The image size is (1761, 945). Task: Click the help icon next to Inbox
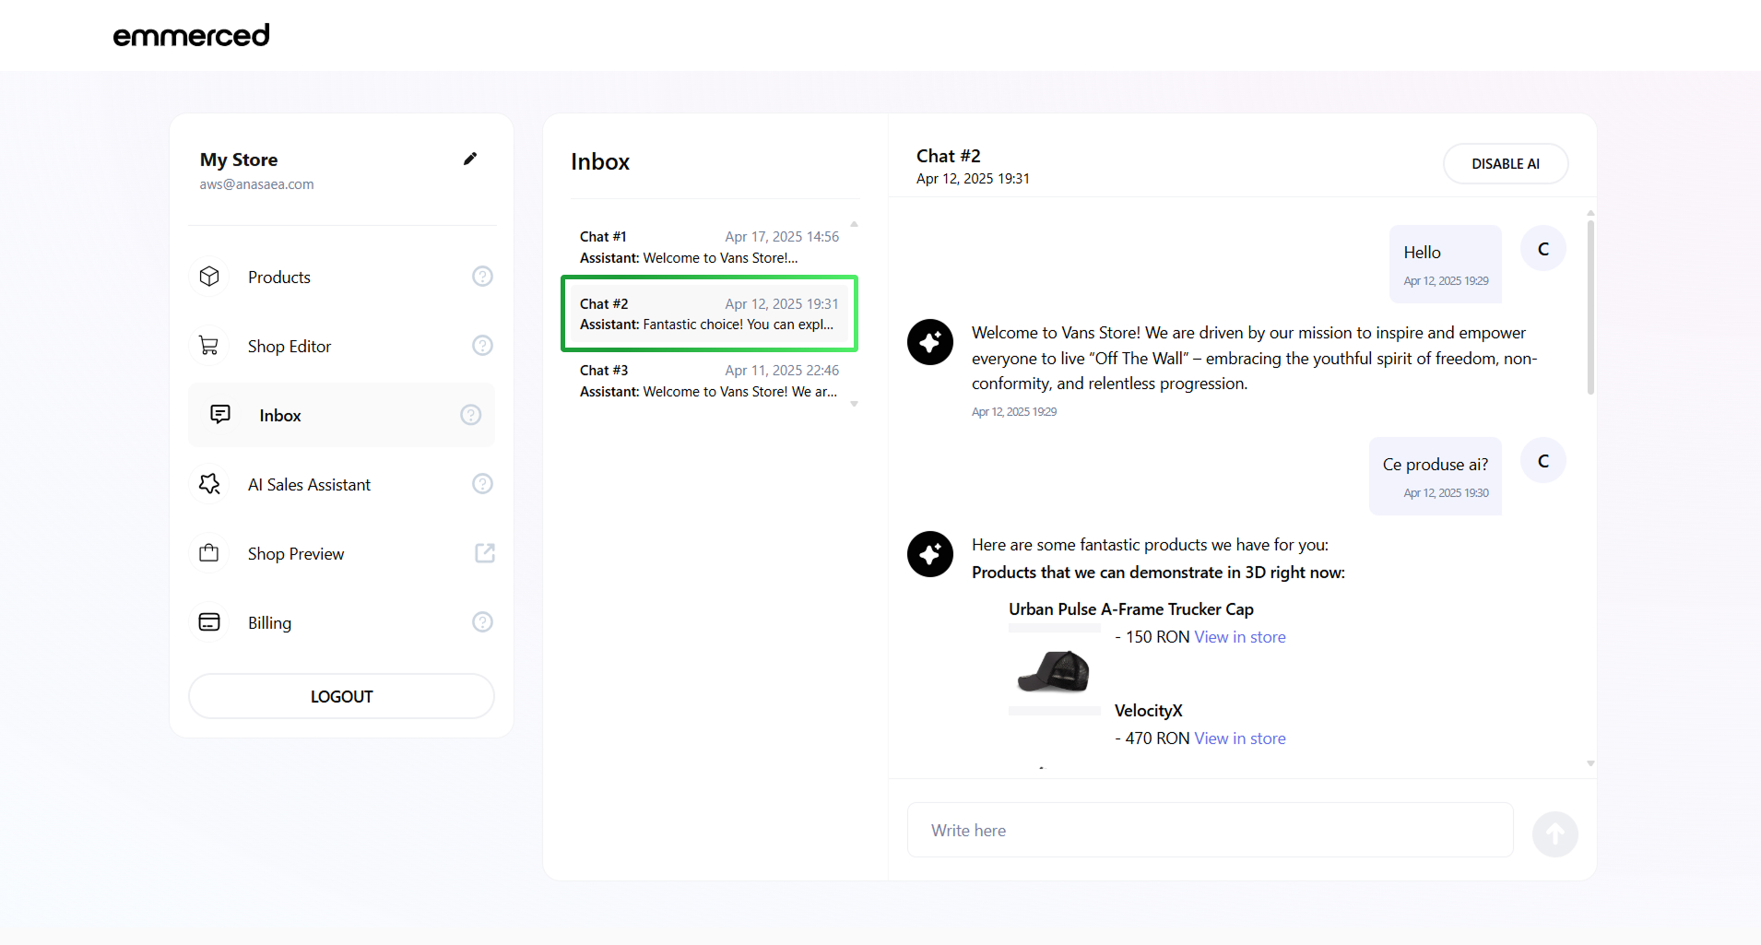[x=470, y=415]
